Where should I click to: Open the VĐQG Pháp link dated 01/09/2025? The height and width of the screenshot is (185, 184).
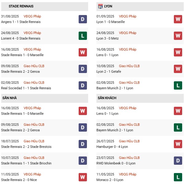click(x=127, y=16)
